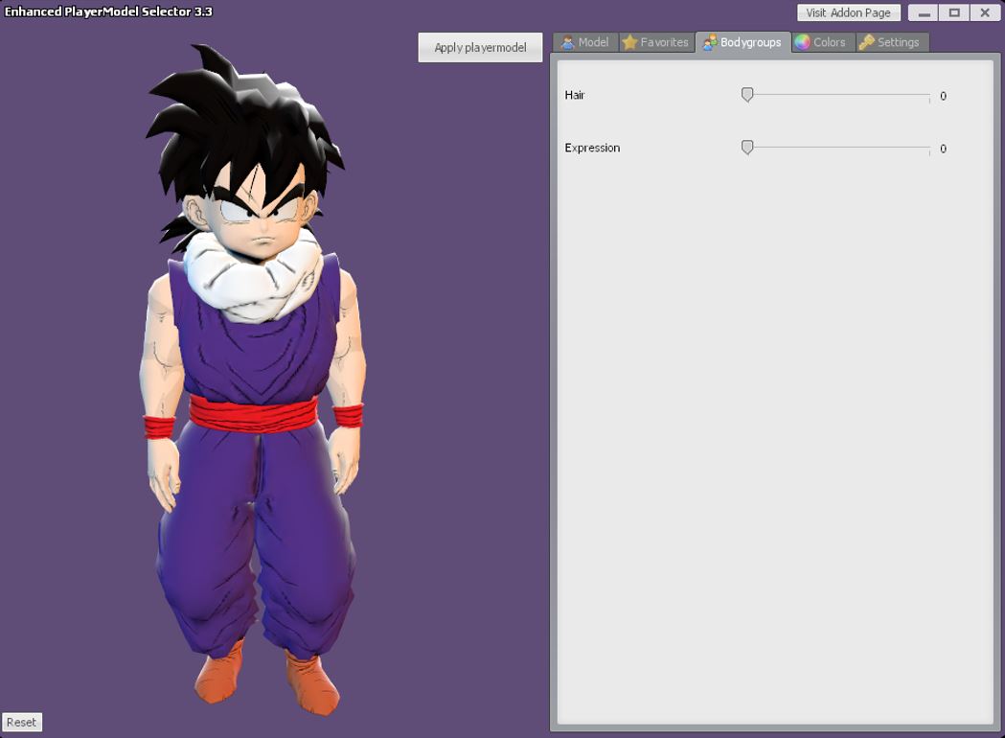Switch to the Model tab
Screen dimensions: 1005x738
click(x=585, y=42)
